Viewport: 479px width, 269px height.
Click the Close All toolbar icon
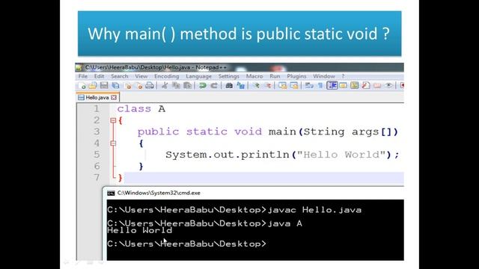pos(140,86)
